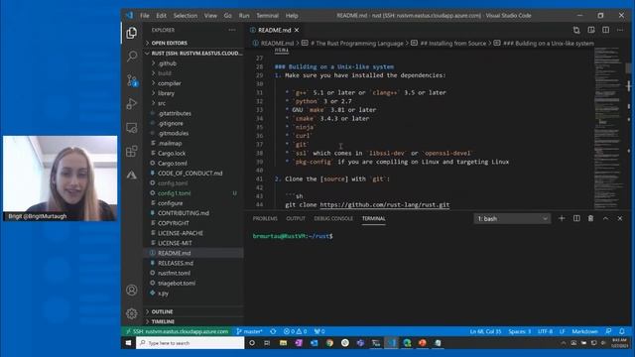
Task: Click the Windows search box 'Type here to search'
Action: pos(190,343)
